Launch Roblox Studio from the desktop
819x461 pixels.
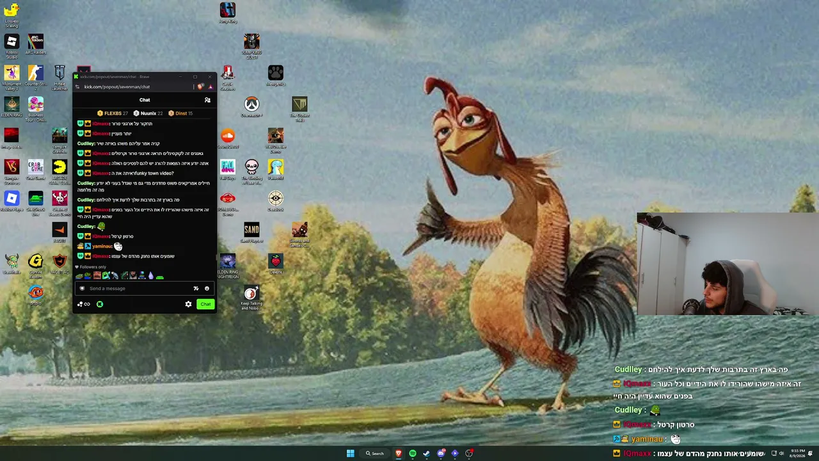[12, 46]
